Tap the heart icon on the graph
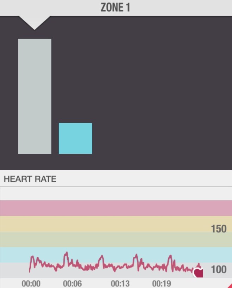232x288 pixels. click(199, 272)
